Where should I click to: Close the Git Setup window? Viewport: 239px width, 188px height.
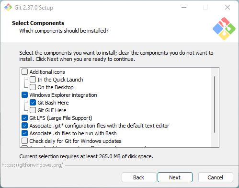click(228, 7)
